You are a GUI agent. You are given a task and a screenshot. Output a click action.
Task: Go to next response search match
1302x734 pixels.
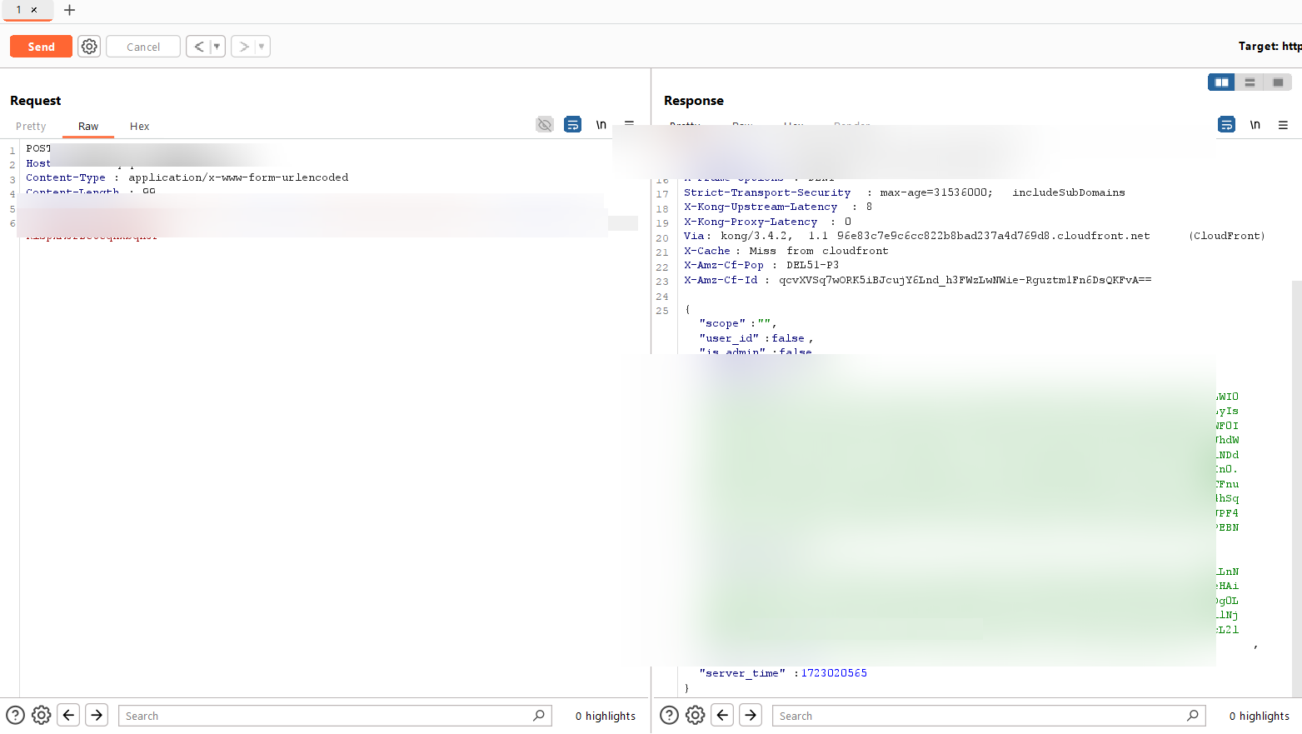point(751,715)
